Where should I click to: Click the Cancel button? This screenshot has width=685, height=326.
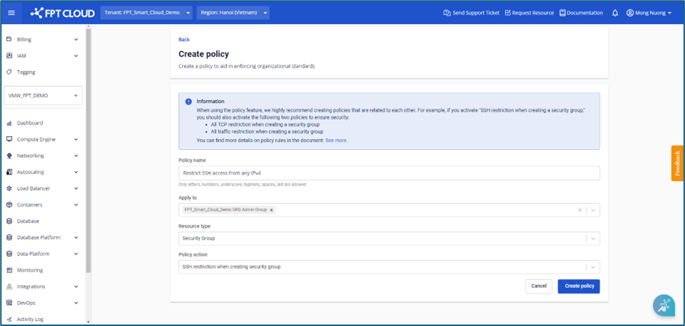538,286
